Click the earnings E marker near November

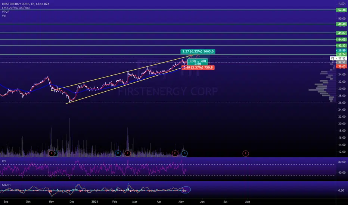tap(52, 153)
